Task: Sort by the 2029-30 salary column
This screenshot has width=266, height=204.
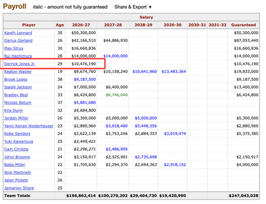Action: click(172, 25)
